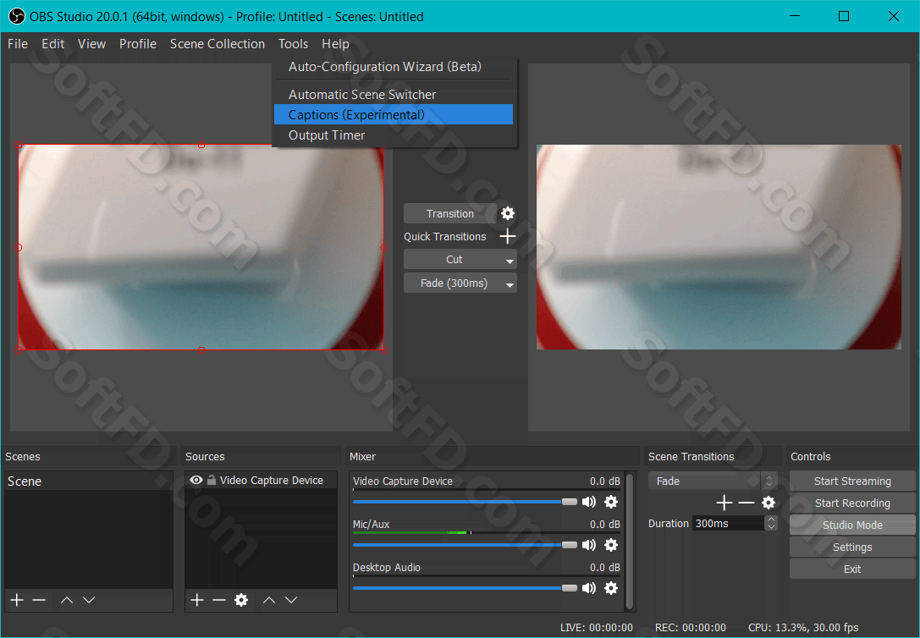Open source properties gear in Sources panel

pos(241,600)
